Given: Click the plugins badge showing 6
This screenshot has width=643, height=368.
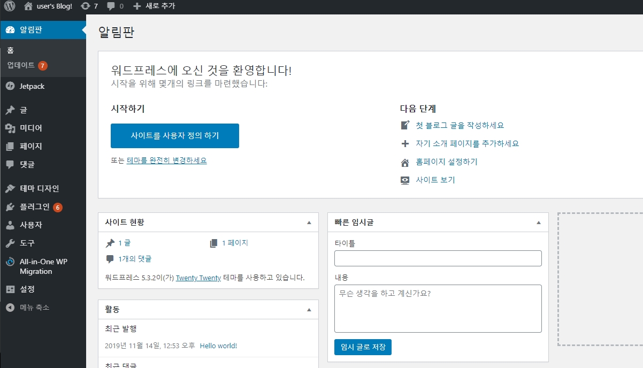Looking at the screenshot, I should click(x=58, y=208).
